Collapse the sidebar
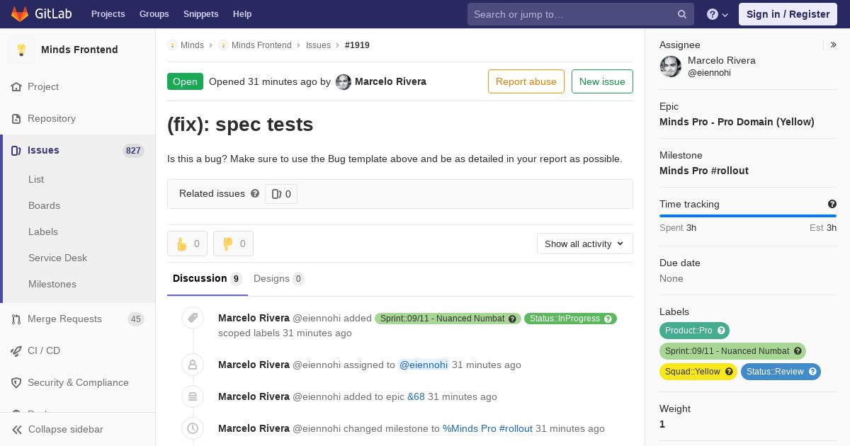 pos(78,429)
